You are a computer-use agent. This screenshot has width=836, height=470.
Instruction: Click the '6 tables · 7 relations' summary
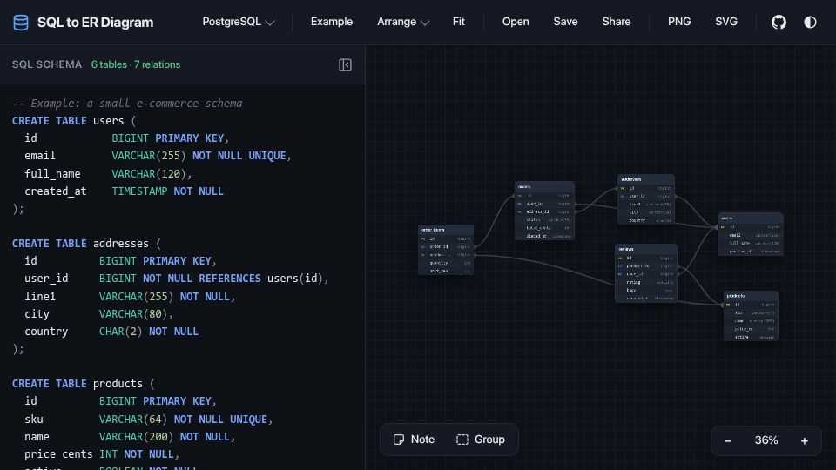[x=136, y=64]
